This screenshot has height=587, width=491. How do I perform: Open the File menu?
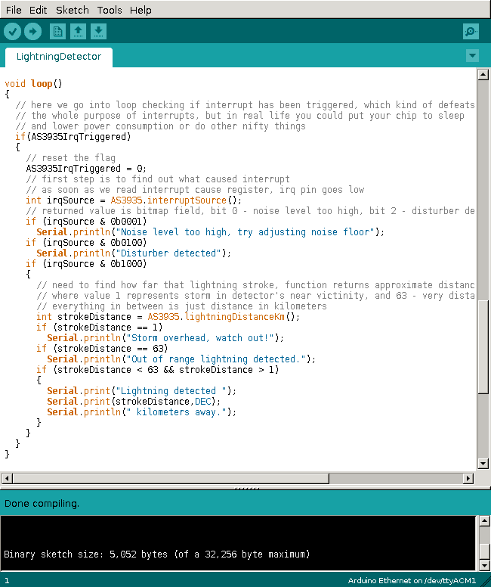(x=14, y=10)
